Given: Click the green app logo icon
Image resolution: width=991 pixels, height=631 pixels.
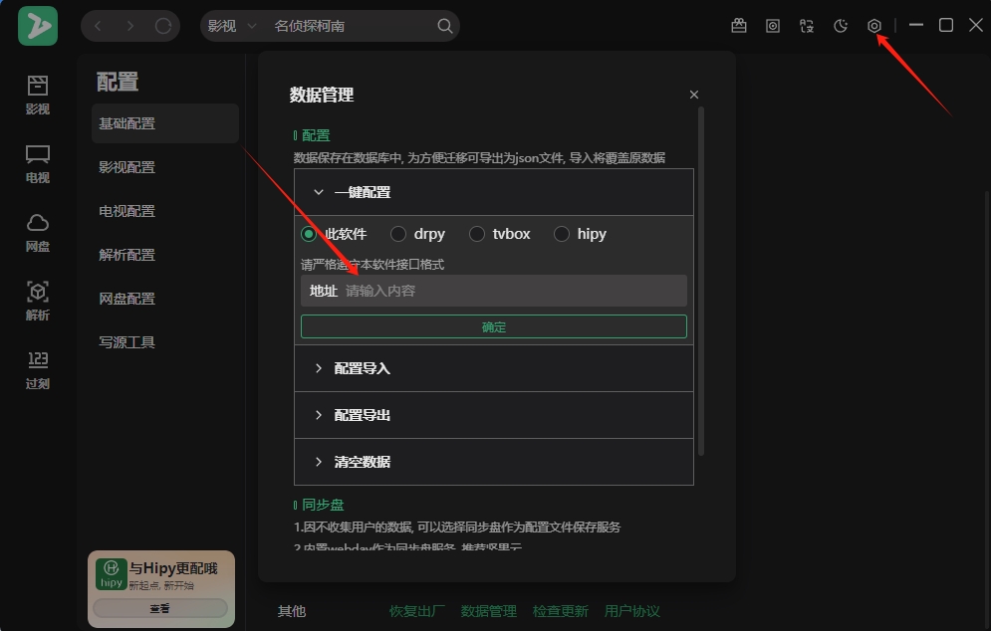Looking at the screenshot, I should point(37,26).
